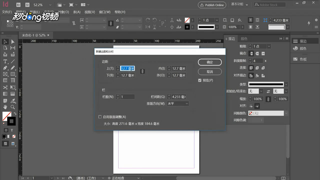
Task: Open Adobe Stock via the St icon
Action: [27, 5]
